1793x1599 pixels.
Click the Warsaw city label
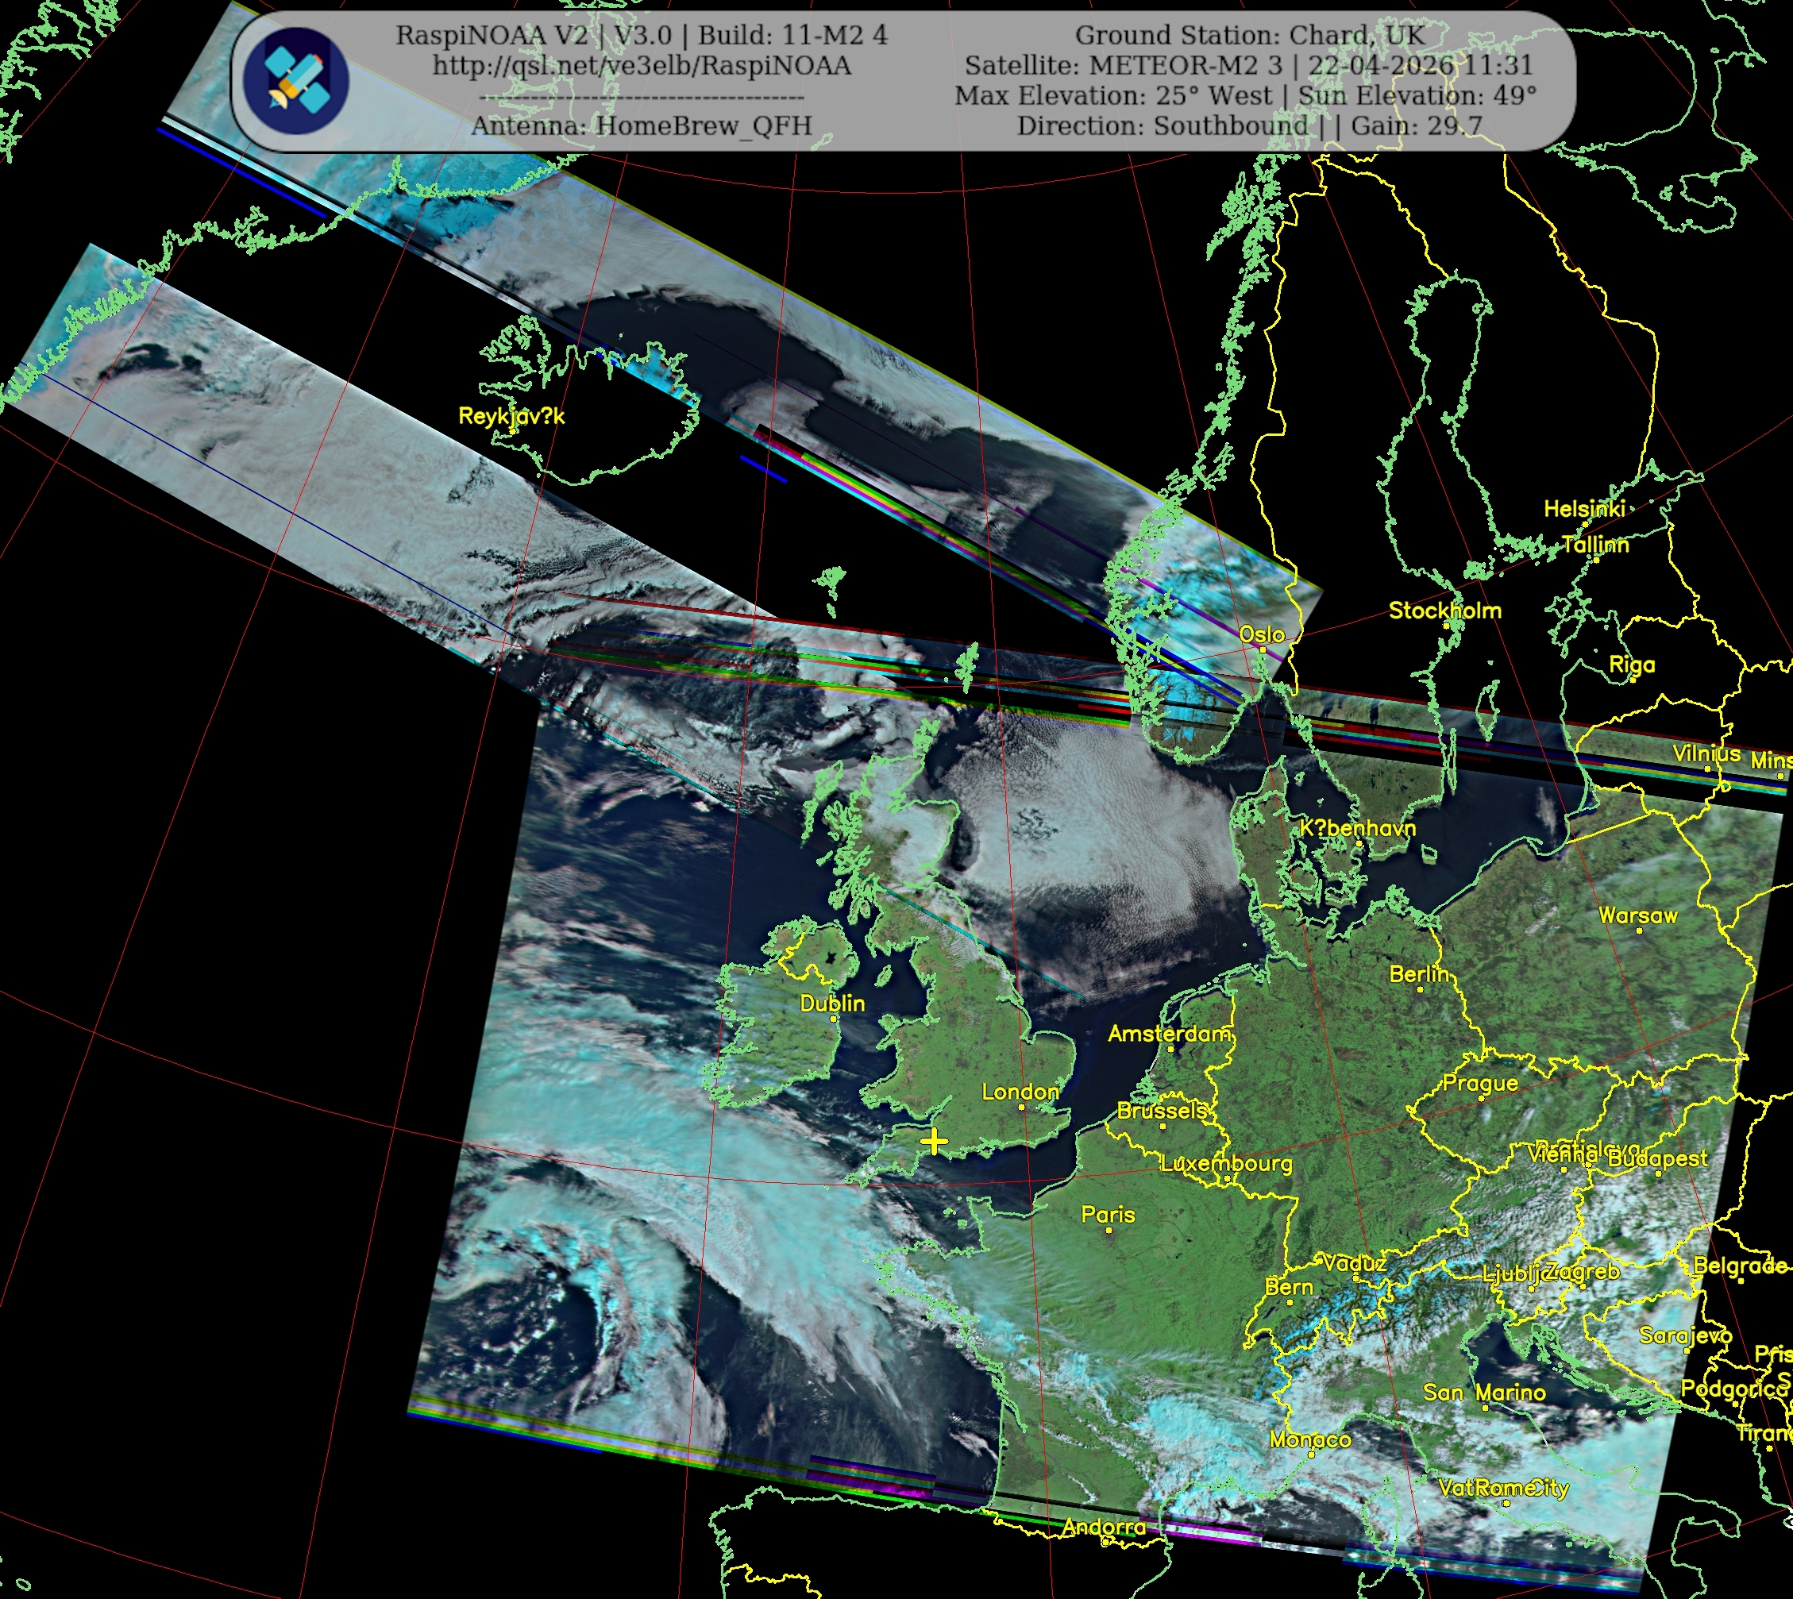point(1637,915)
